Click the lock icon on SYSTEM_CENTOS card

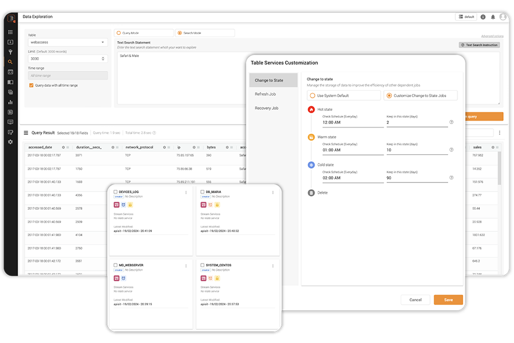click(217, 278)
